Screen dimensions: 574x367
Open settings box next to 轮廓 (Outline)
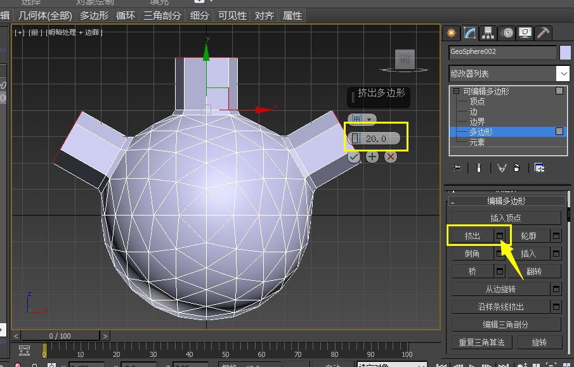556,236
